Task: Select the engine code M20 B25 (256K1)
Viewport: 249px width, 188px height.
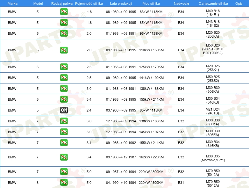Action: pyautogui.click(x=213, y=68)
